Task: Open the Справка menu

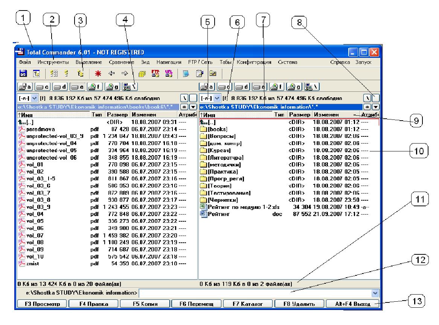Action: coord(340,62)
